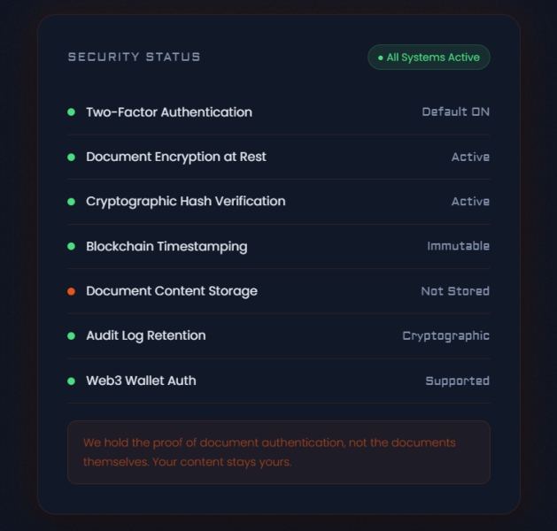
Task: Click the Cryptographic Hash Verification label
Action: 186,202
